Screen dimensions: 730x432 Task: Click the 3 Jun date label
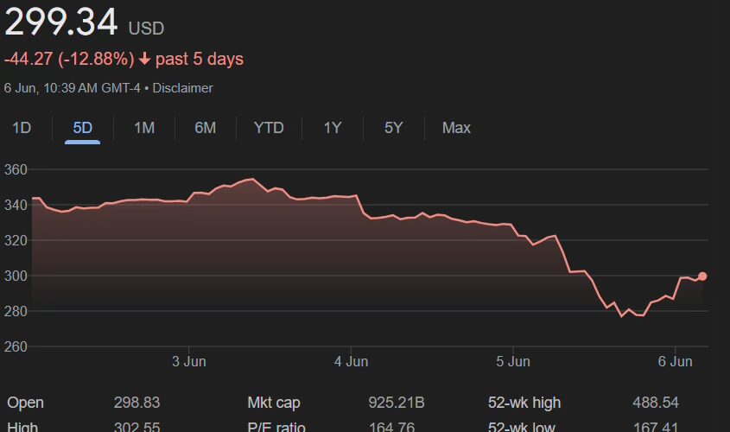tap(187, 361)
